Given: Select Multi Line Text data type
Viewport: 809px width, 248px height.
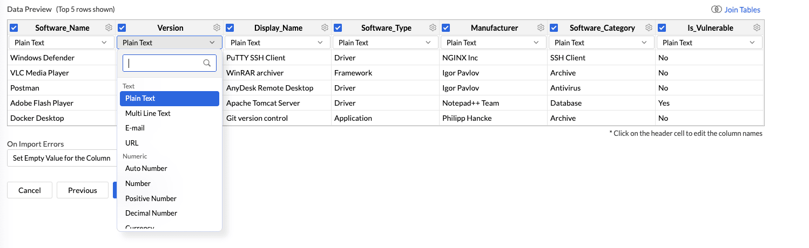Looking at the screenshot, I should pos(148,113).
